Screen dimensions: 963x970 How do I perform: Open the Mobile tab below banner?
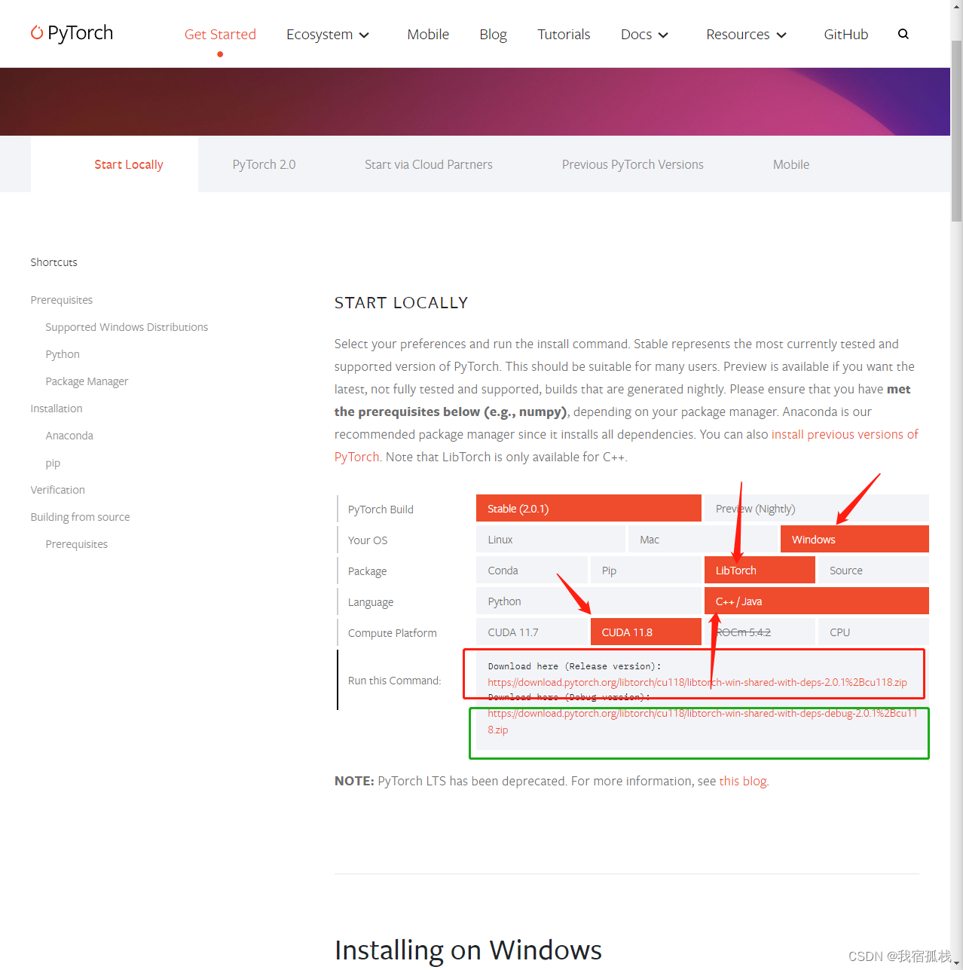point(791,164)
